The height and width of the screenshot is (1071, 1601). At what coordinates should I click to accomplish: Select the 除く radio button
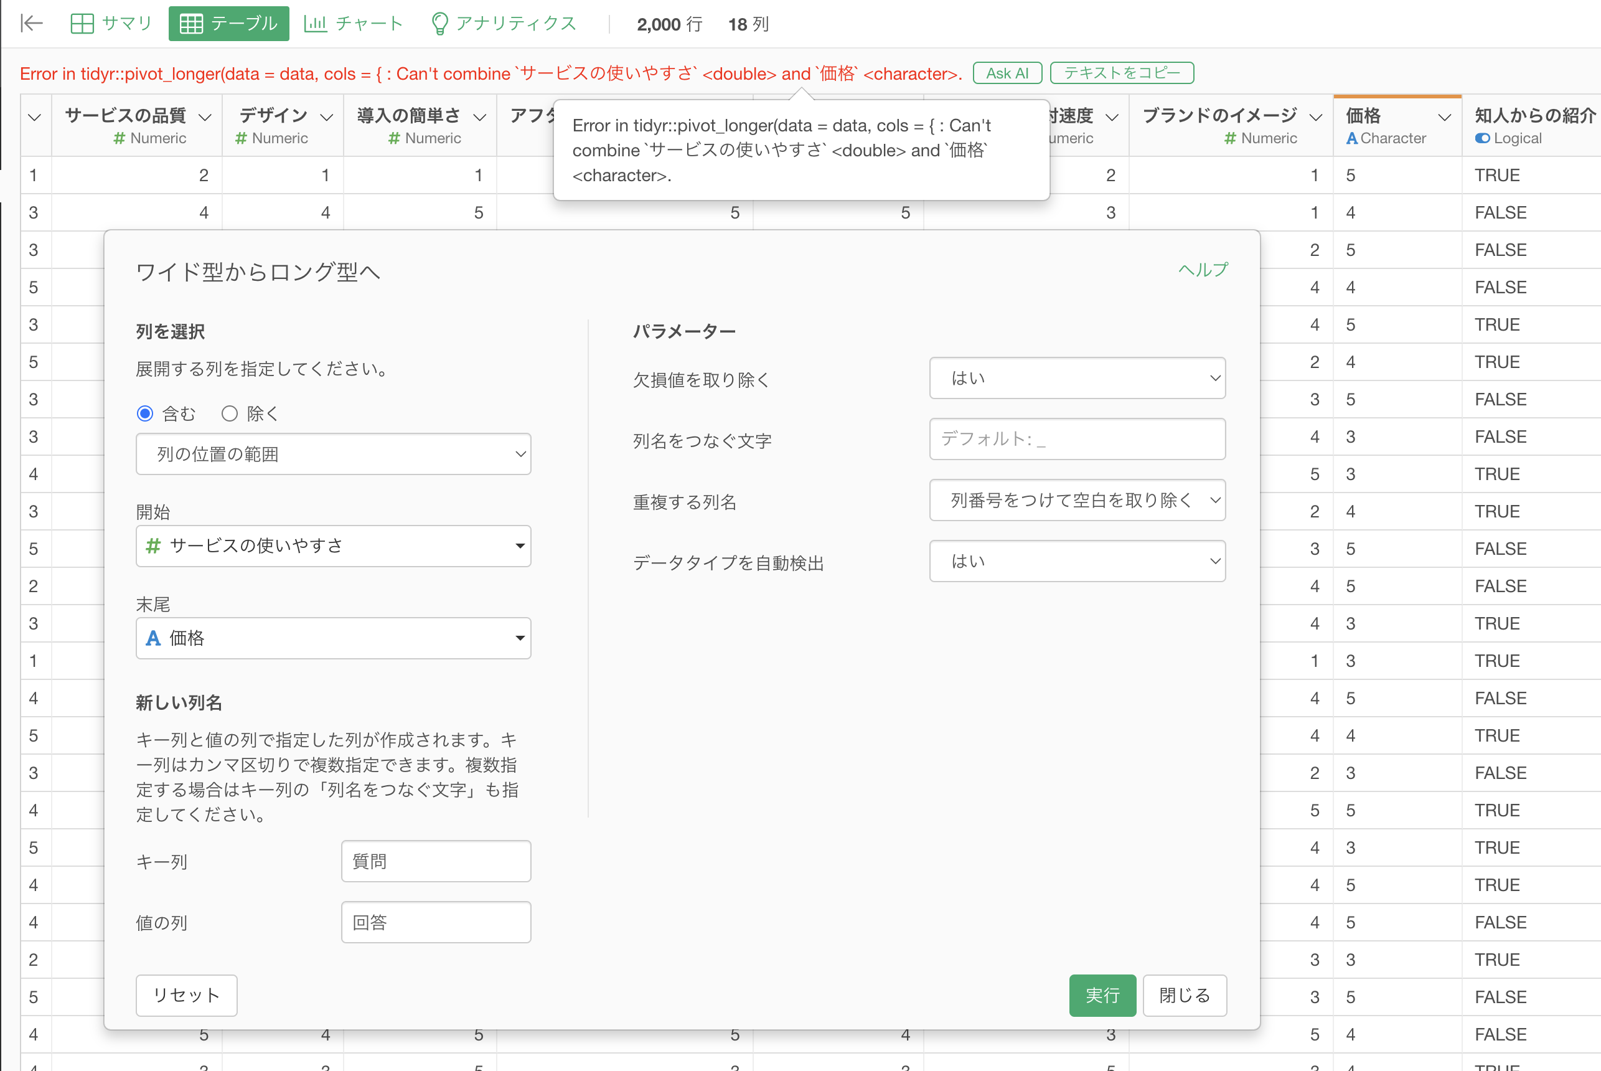[x=230, y=413]
